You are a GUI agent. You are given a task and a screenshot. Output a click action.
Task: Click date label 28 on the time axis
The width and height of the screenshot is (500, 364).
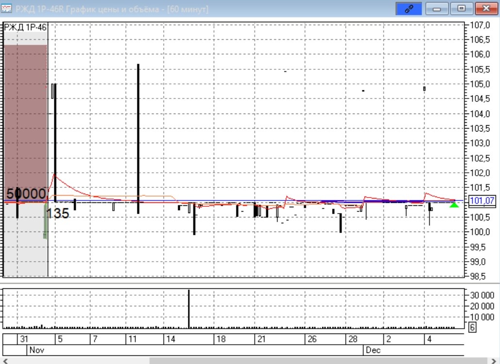[x=353, y=339]
